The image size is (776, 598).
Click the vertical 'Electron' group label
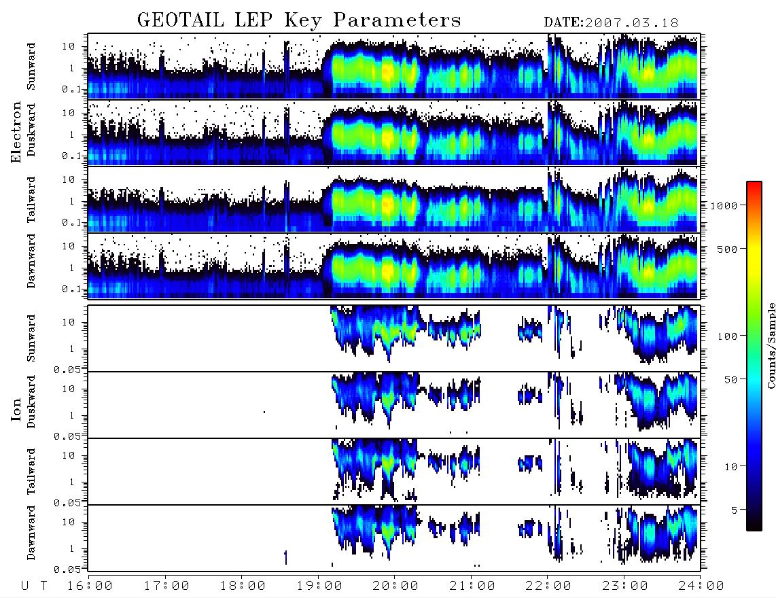tap(16, 133)
